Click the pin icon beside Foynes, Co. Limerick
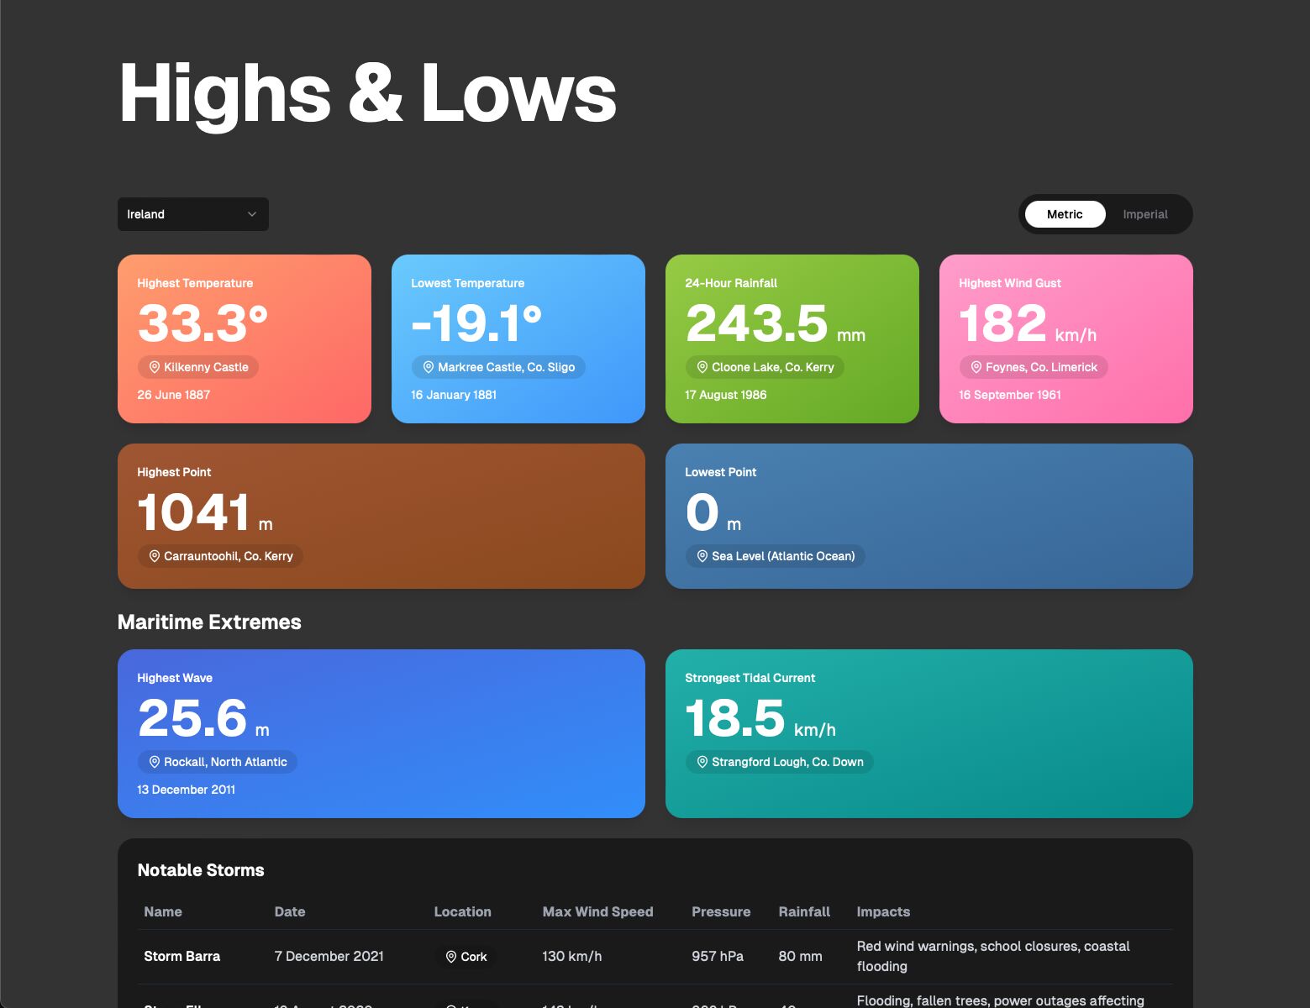Image resolution: width=1310 pixels, height=1008 pixels. pos(976,367)
